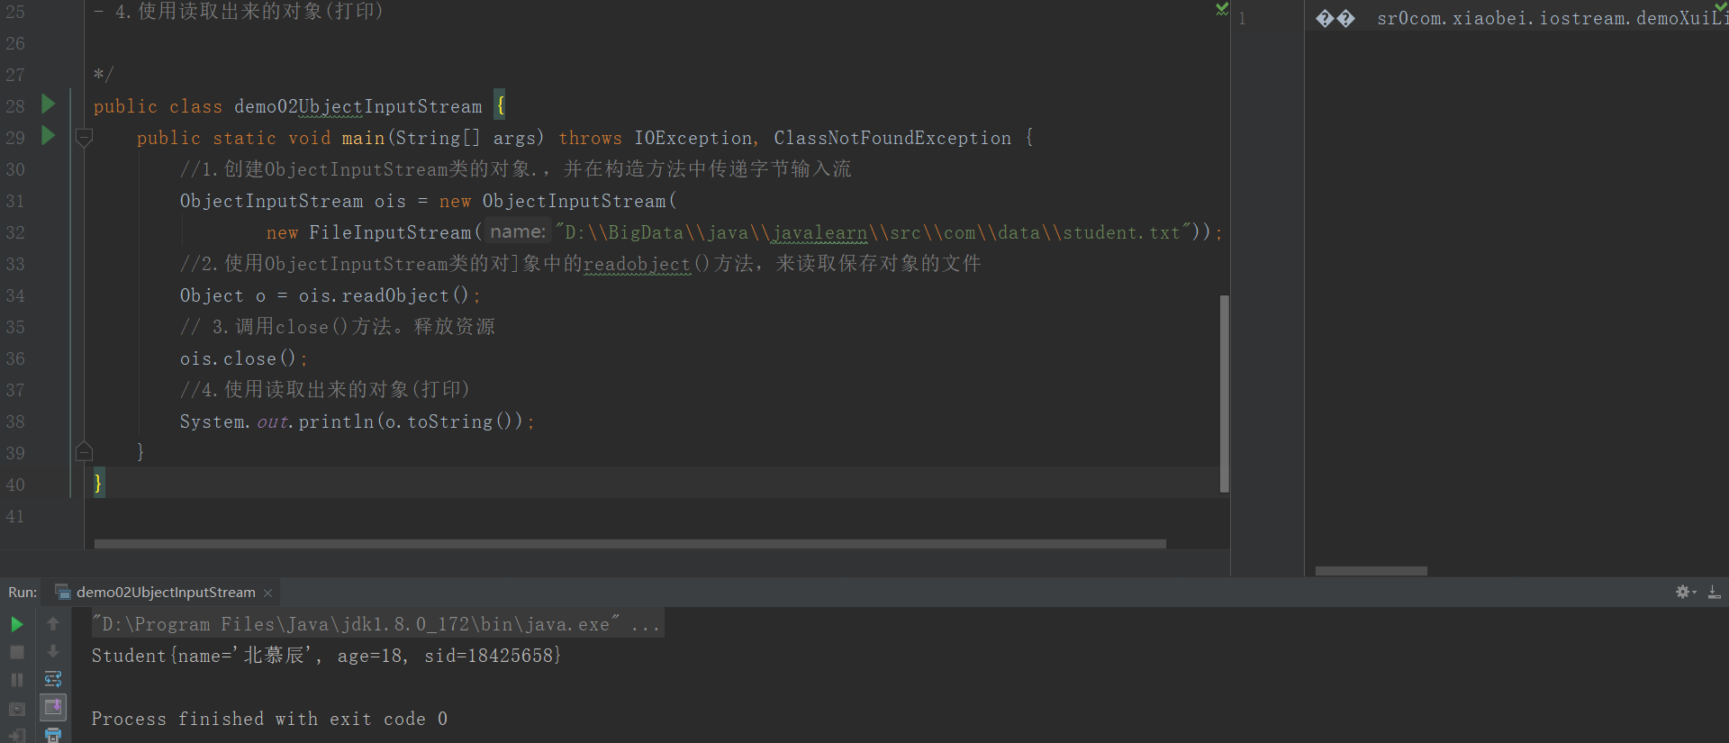Click the closing brace on line 40

coord(98,483)
